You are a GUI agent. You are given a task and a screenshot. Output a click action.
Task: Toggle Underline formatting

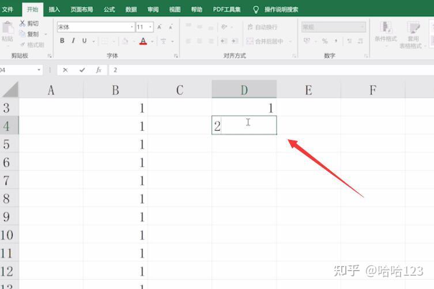(84, 41)
